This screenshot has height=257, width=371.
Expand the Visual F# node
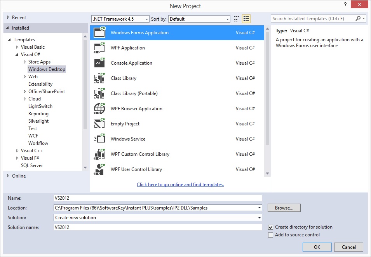coord(17,158)
